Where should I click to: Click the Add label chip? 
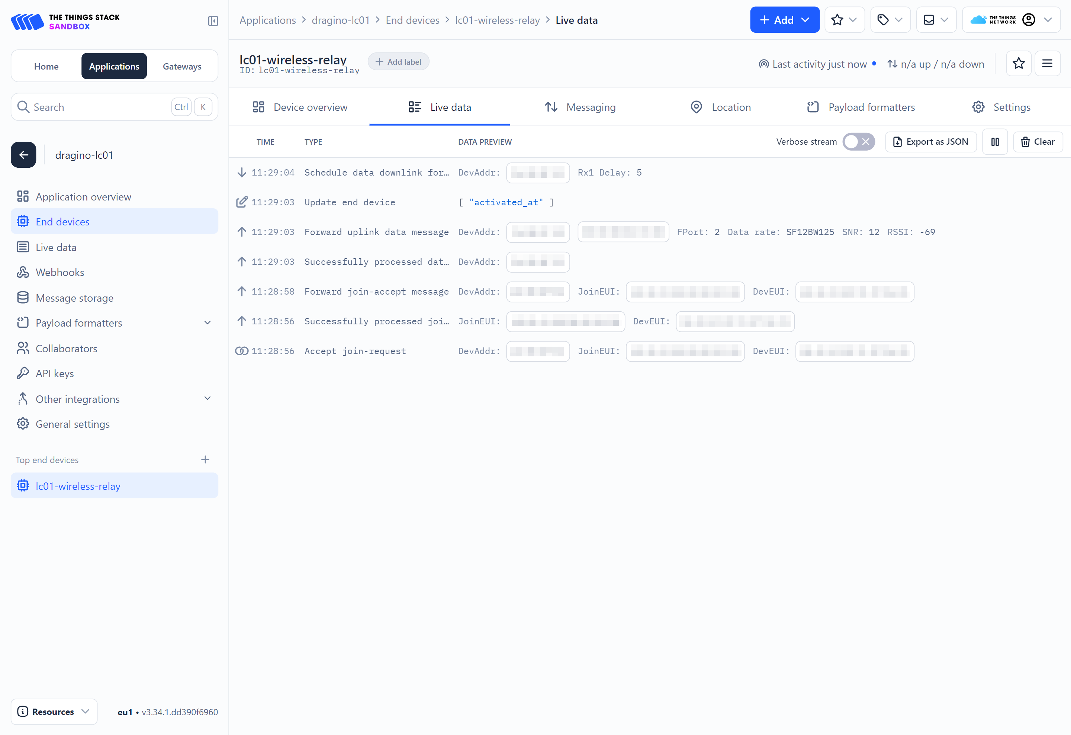pyautogui.click(x=398, y=62)
